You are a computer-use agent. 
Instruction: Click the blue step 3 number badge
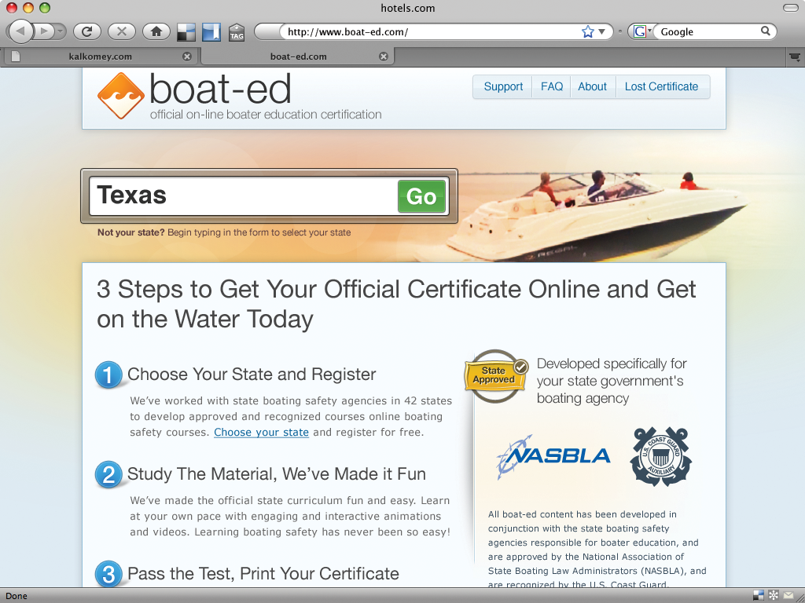tap(108, 574)
